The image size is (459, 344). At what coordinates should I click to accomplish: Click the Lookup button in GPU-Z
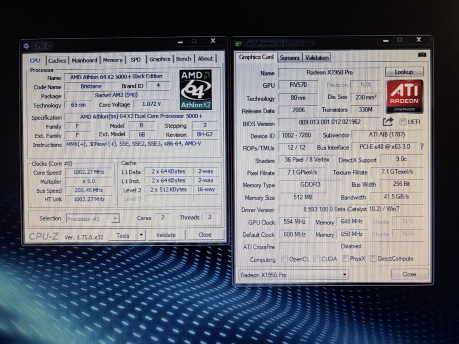coord(404,72)
